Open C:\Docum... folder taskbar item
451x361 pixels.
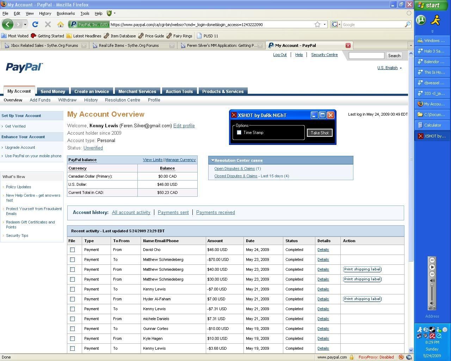point(432,115)
